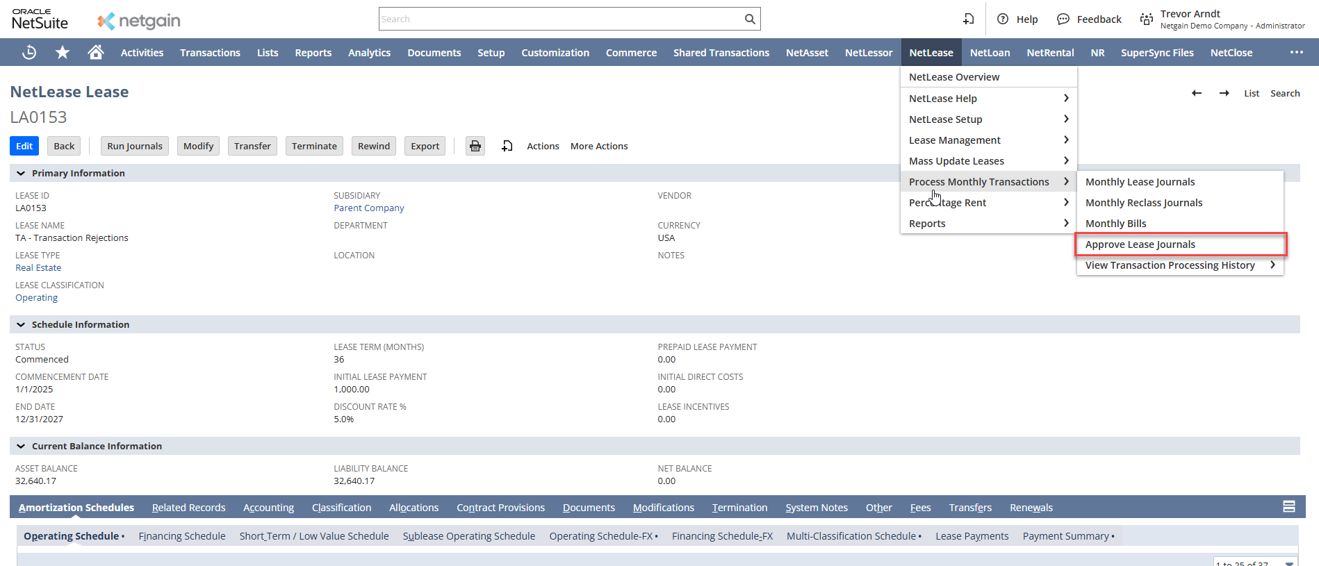Viewport: 1319px width, 566px height.
Task: Open the rows range dropdown 1 to 25
Action: click(1256, 562)
